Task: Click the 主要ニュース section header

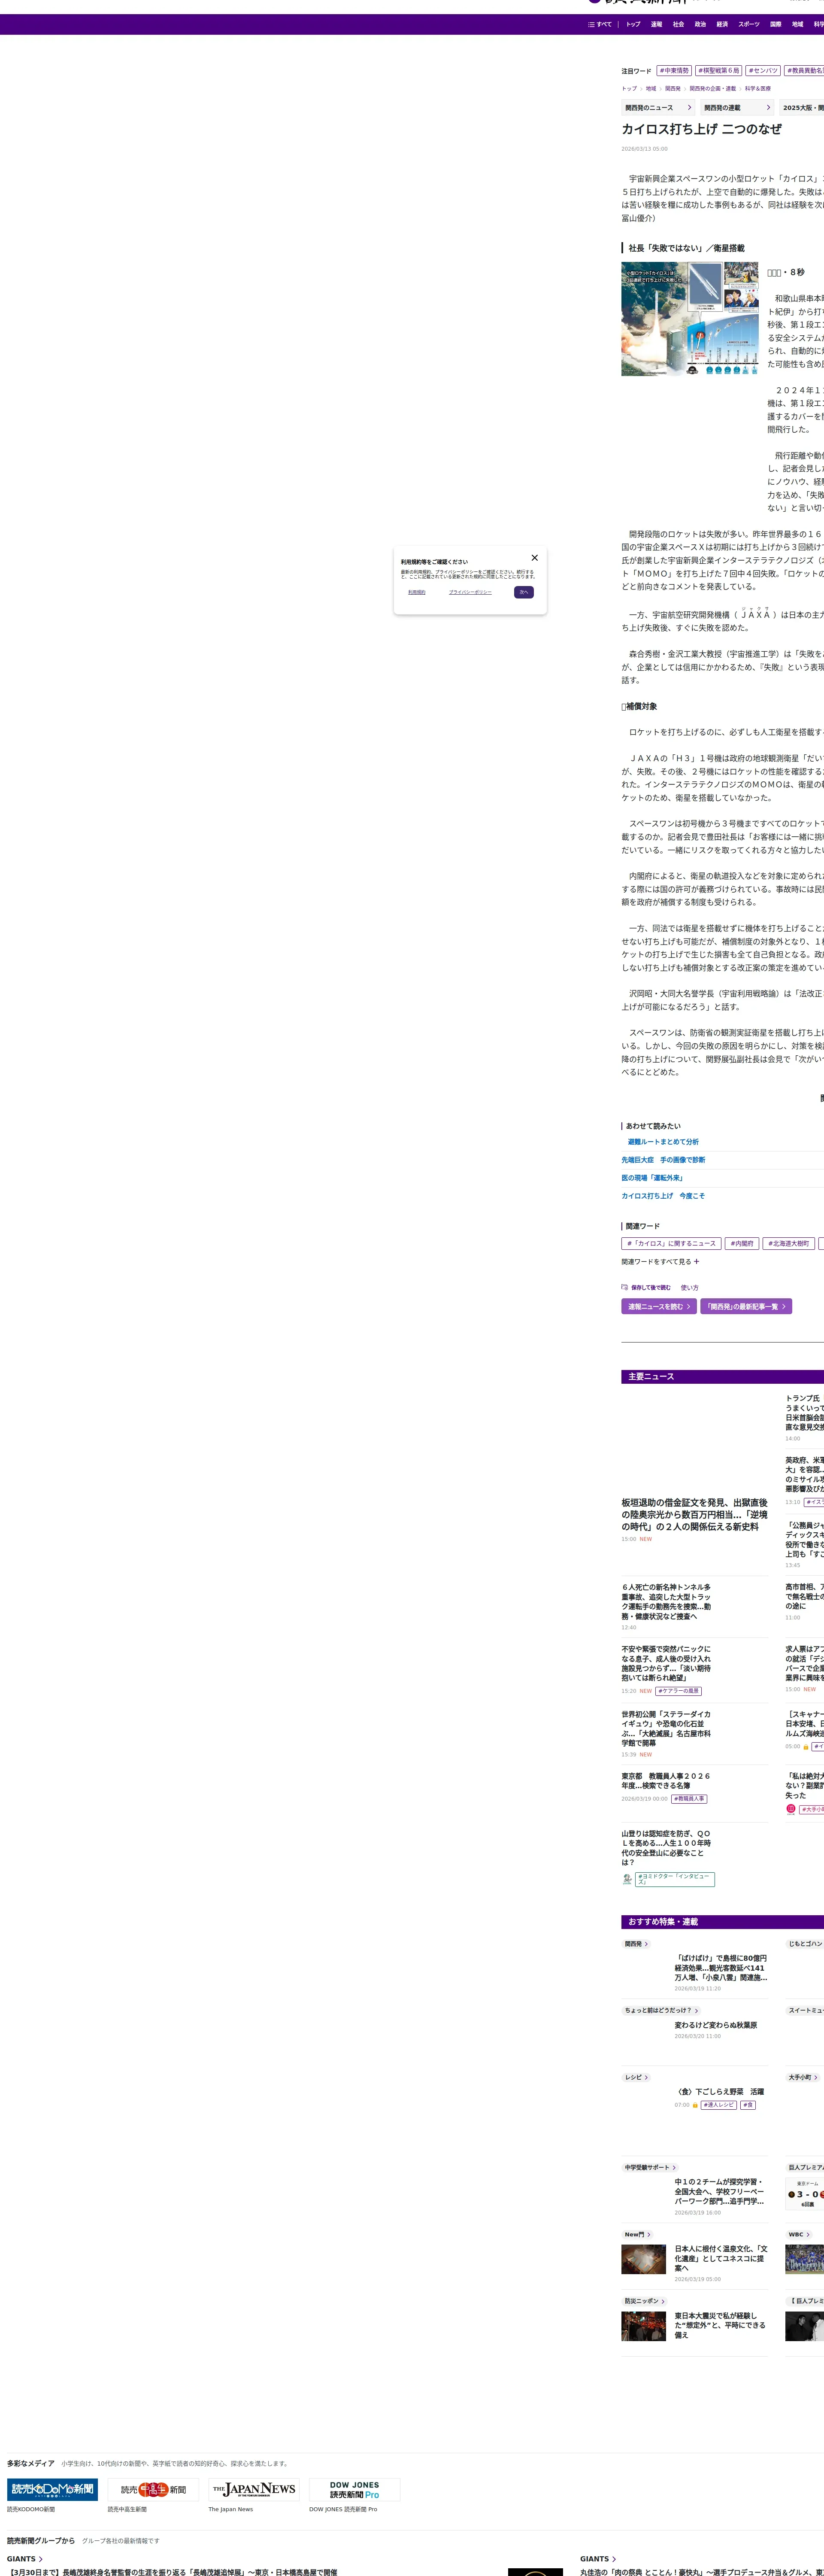Action: click(x=722, y=1377)
